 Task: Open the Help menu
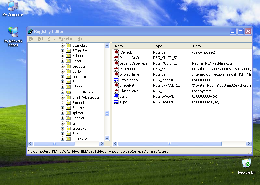(x=81, y=39)
